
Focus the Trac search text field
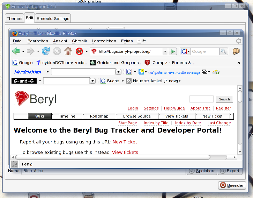[x=201, y=99]
